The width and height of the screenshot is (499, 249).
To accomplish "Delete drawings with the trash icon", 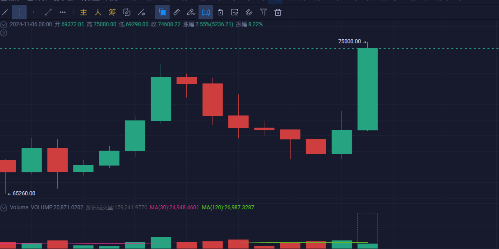I will point(278,12).
